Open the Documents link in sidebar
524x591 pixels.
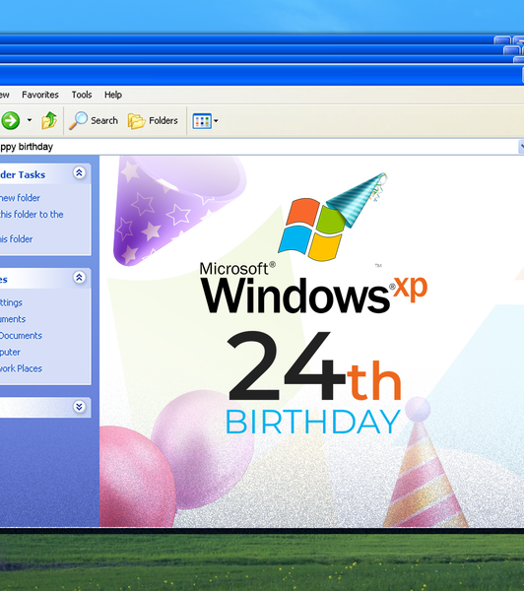pos(21,336)
